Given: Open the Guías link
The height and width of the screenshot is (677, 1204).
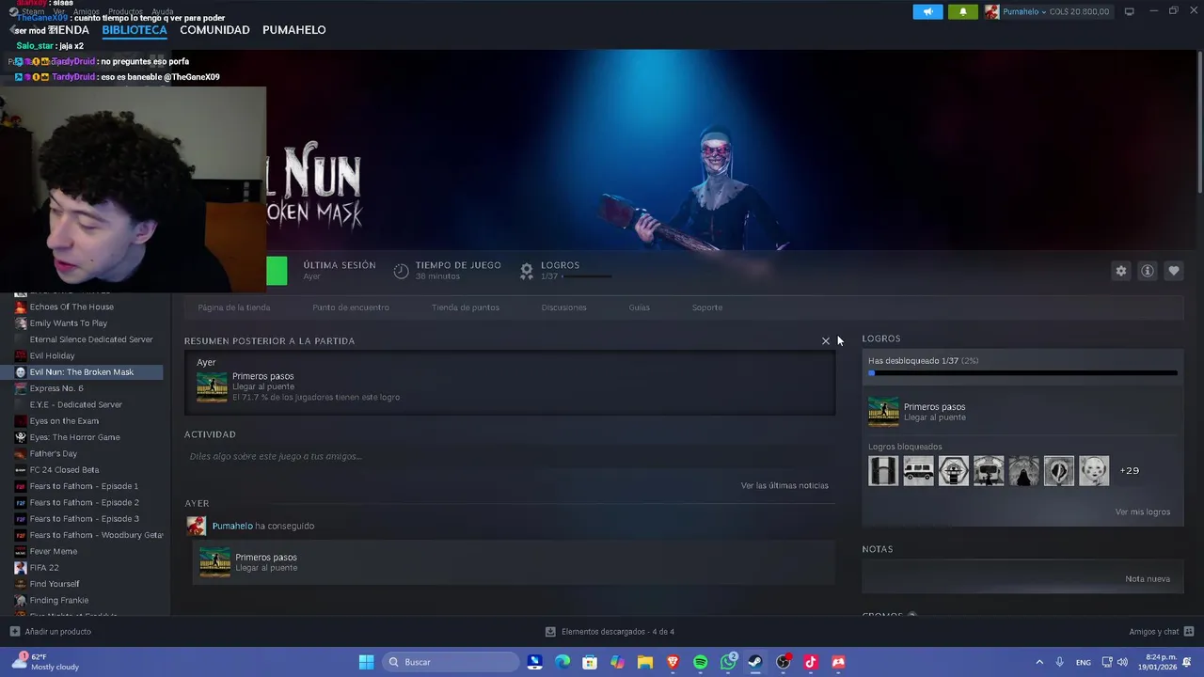Looking at the screenshot, I should pyautogui.click(x=640, y=307).
